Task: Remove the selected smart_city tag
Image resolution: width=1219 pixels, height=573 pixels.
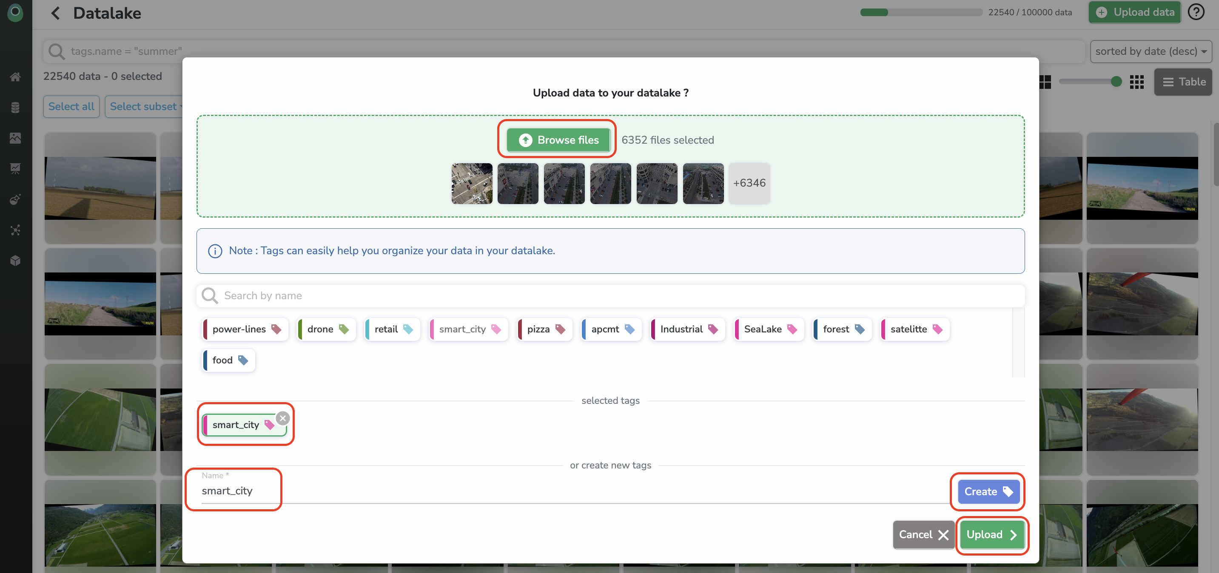Action: pos(283,418)
